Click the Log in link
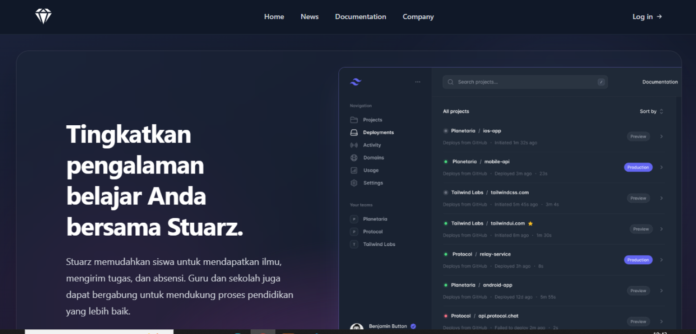Screen dimensions: 696x334 [x=647, y=17]
